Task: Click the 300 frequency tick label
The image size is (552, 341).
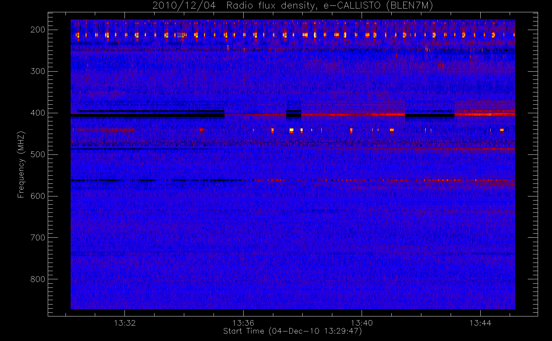Action: [x=38, y=71]
